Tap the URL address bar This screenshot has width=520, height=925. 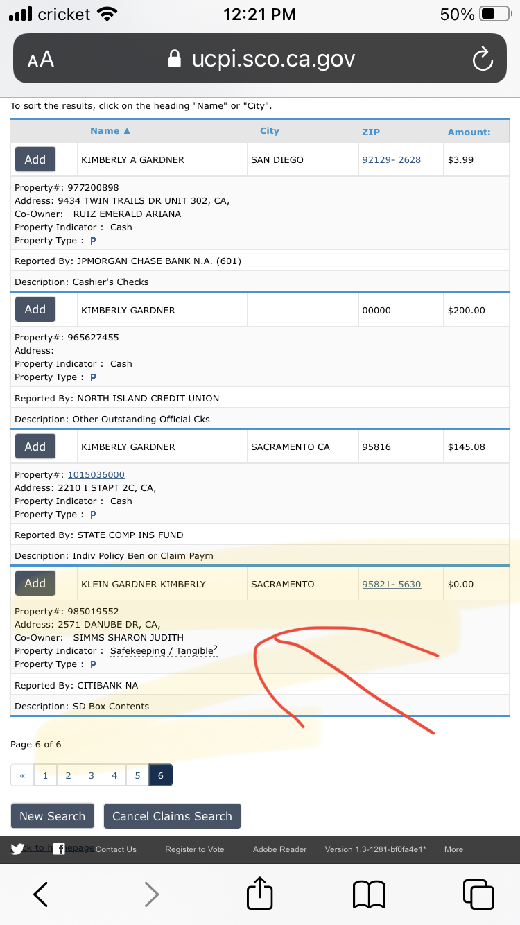(x=260, y=59)
